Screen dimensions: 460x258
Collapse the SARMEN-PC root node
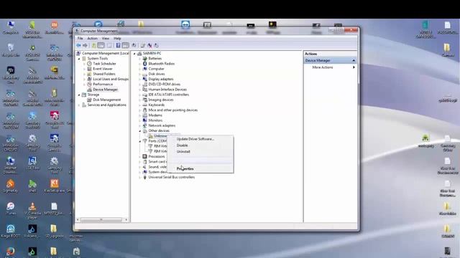coord(134,54)
